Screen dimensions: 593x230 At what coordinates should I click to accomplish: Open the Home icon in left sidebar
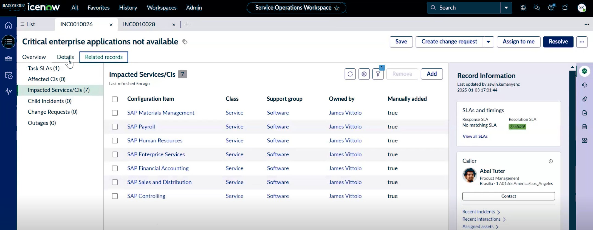pos(9,25)
